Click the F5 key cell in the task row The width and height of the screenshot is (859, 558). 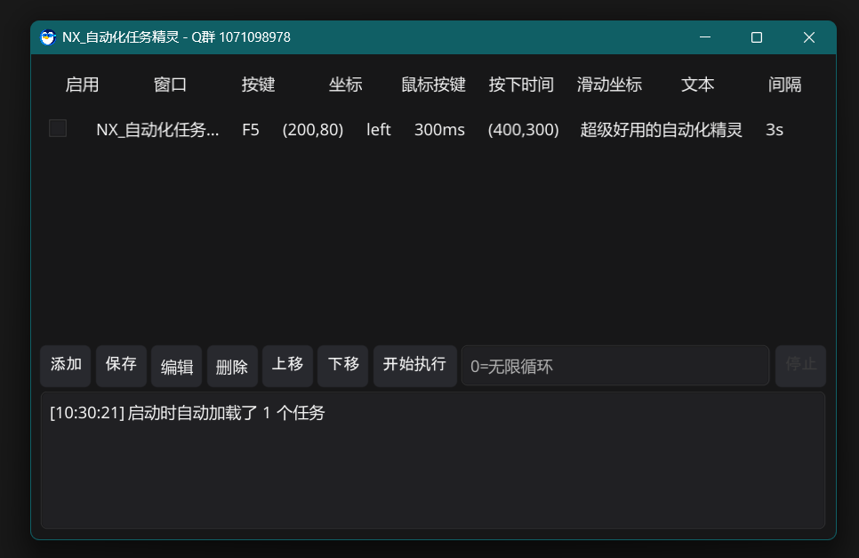pyautogui.click(x=250, y=129)
